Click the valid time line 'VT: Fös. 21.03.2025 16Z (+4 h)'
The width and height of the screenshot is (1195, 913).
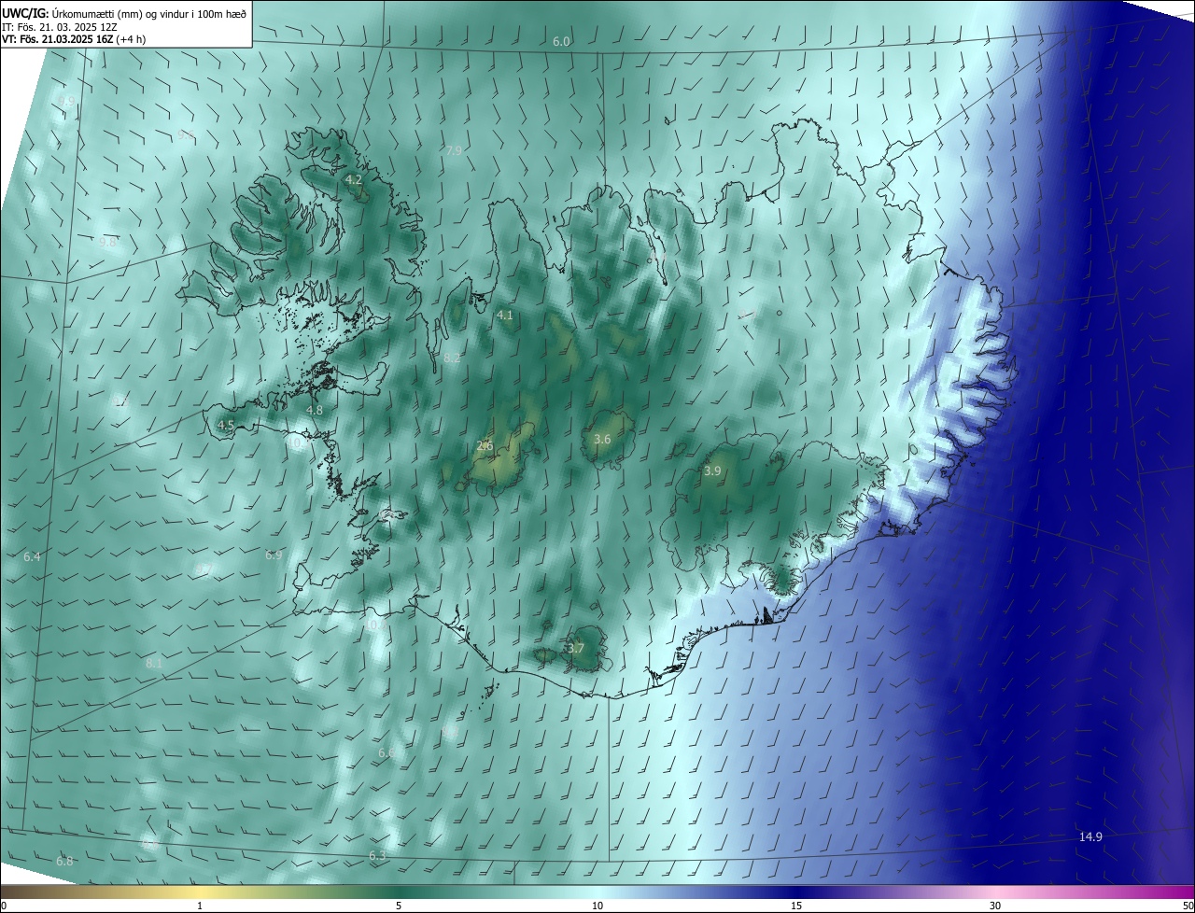[74, 39]
